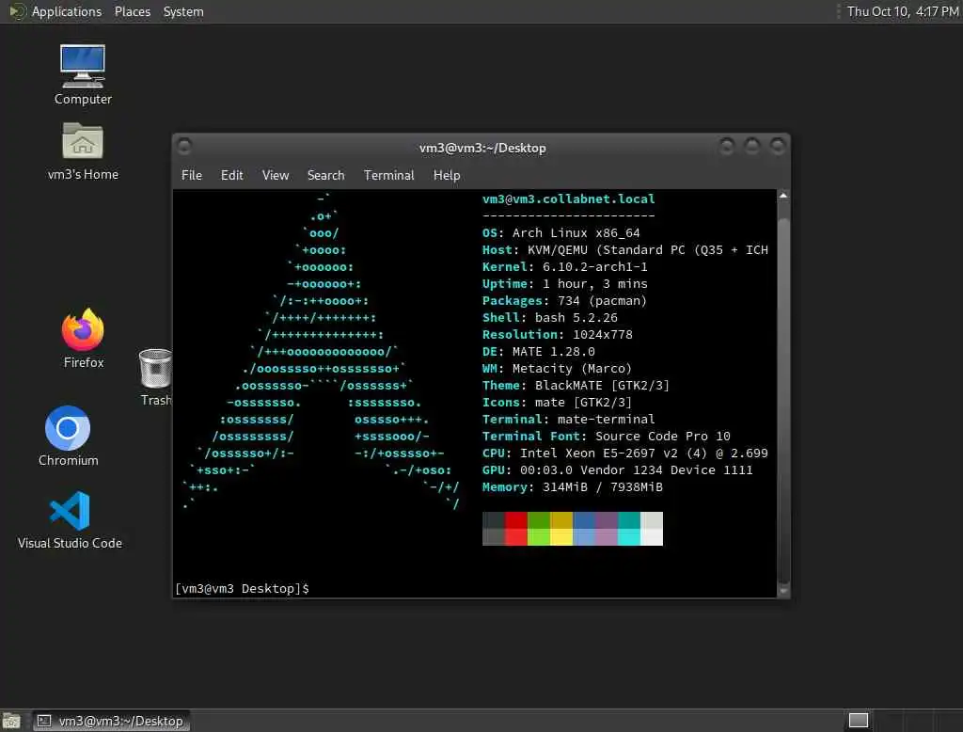Open the System menu
The width and height of the screenshot is (963, 732).
[x=183, y=11]
